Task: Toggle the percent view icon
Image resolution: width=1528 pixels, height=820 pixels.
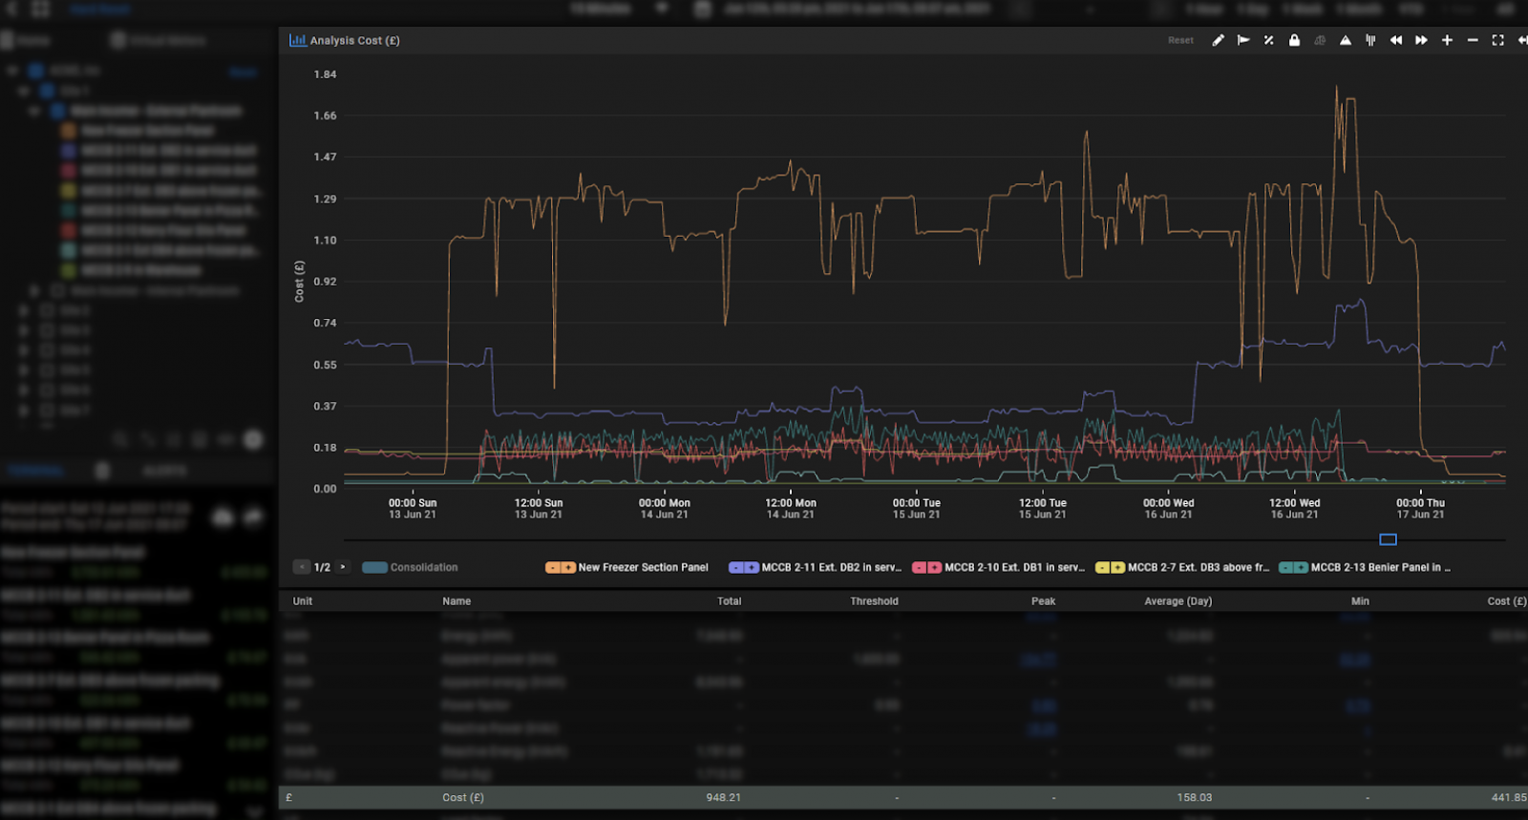Action: [x=1268, y=40]
